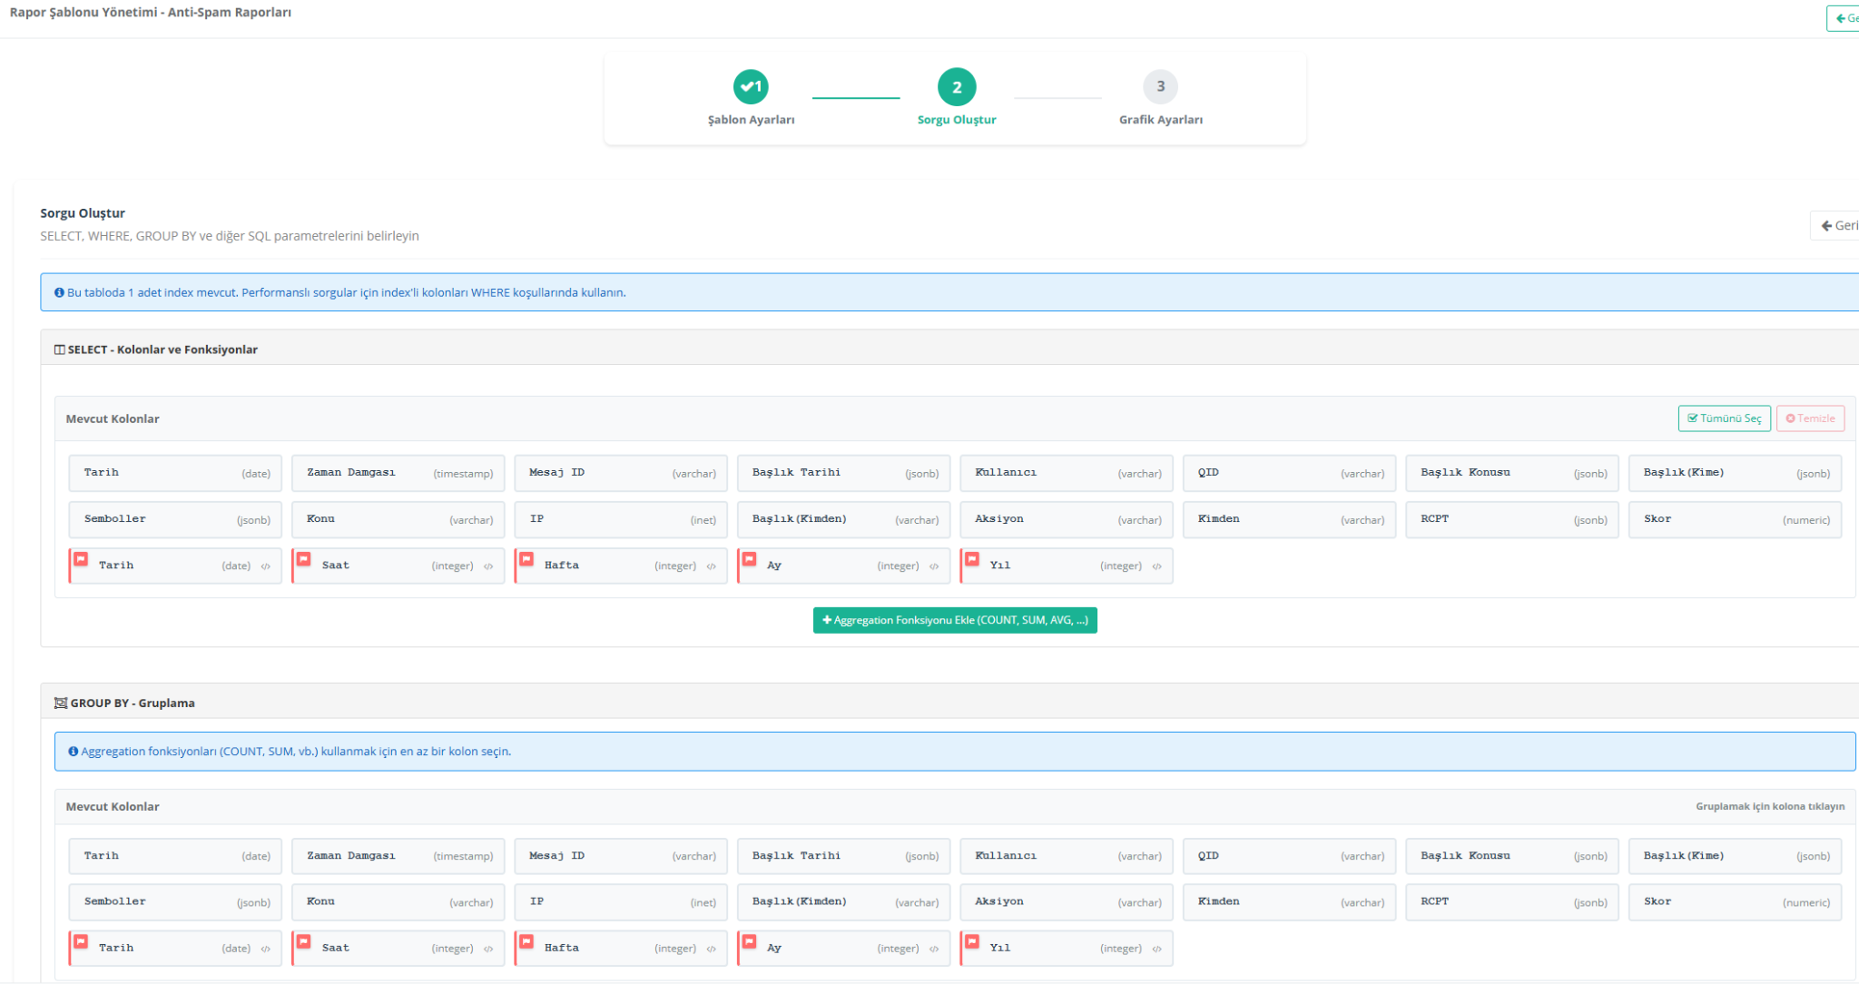1859x984 pixels.
Task: Go to step 1 Şablon Ayarları
Action: [751, 87]
